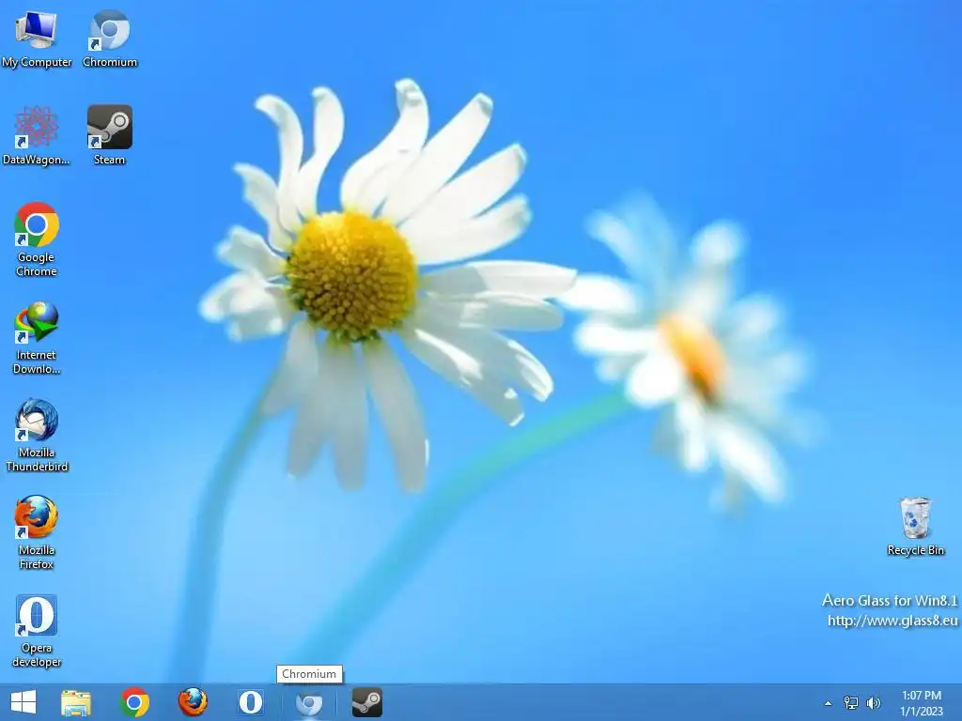Launch Opera from the taskbar
Viewport: 962px width, 721px height.
(251, 702)
